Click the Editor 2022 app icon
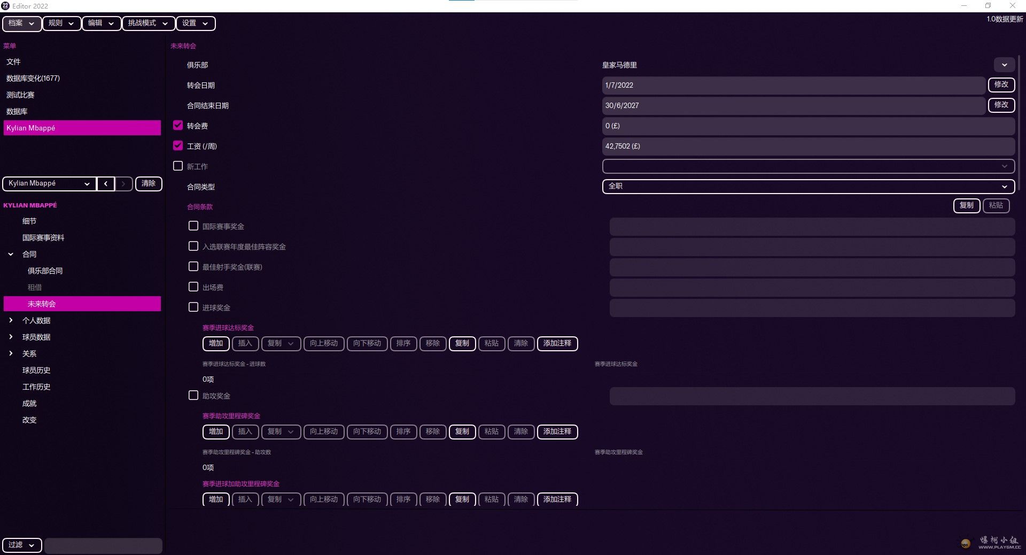Screen dimensions: 1026x555 click(5, 6)
